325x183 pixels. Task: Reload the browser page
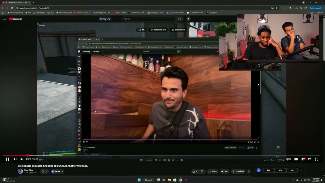12,8
